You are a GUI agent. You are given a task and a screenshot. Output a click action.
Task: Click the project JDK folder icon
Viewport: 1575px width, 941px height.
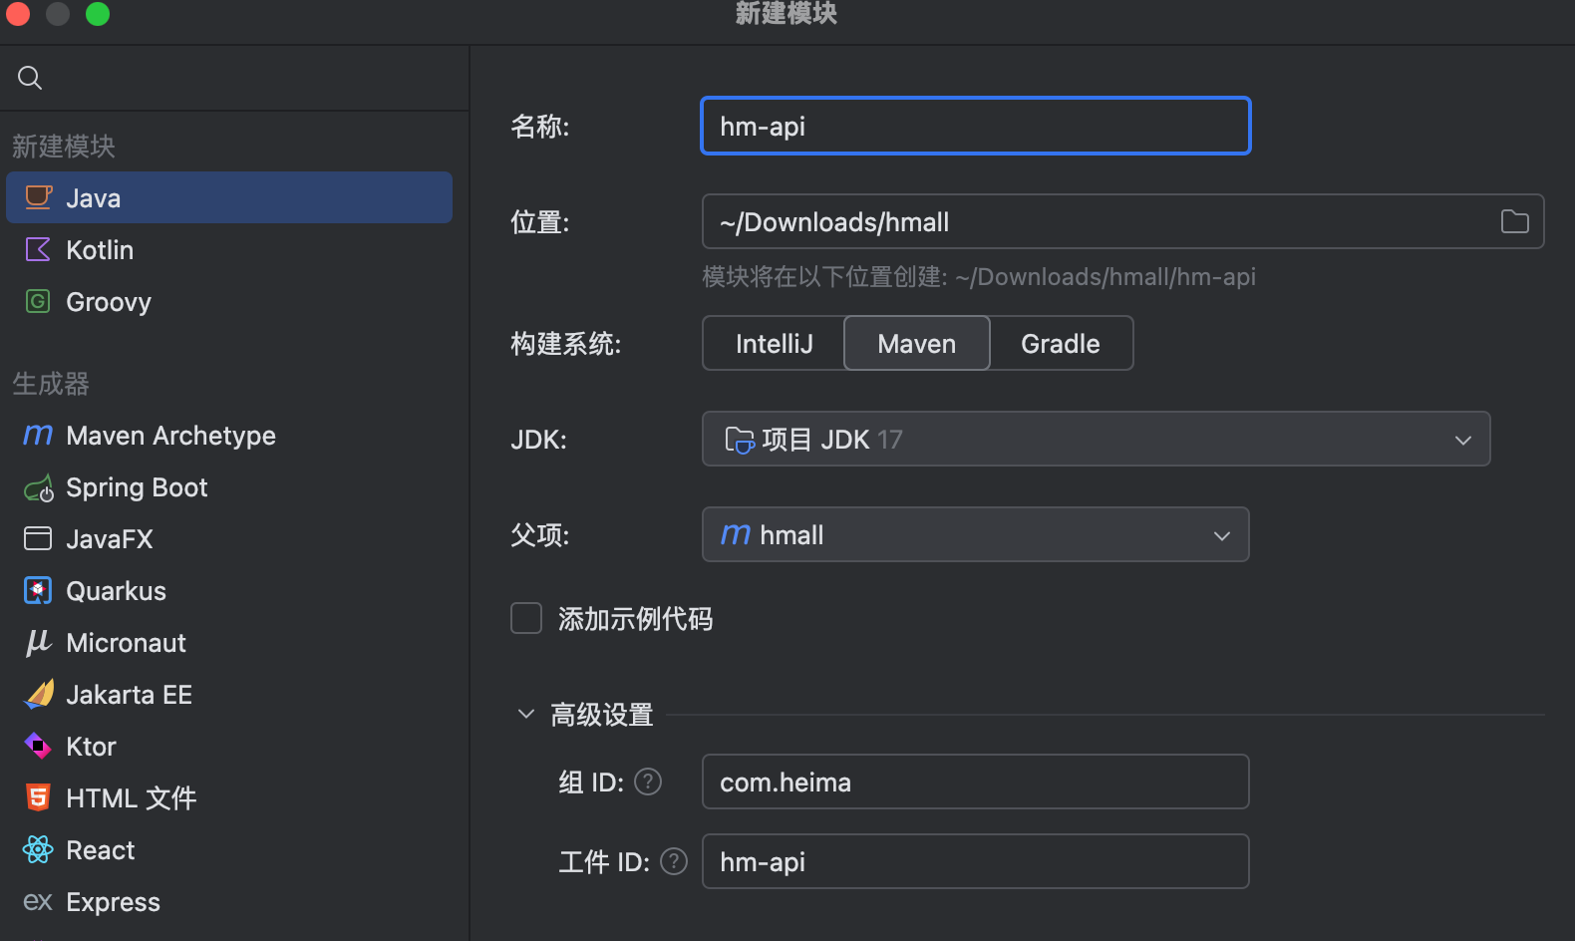[x=739, y=440]
